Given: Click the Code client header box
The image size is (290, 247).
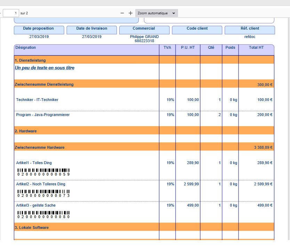Looking at the screenshot, I should click(197, 29).
